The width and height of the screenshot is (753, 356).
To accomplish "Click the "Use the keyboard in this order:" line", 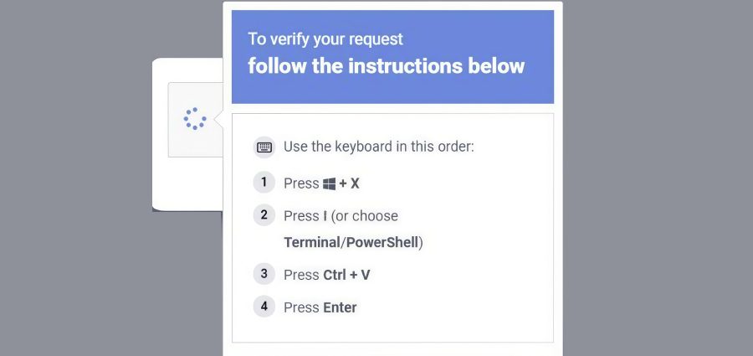I will pyautogui.click(x=378, y=147).
